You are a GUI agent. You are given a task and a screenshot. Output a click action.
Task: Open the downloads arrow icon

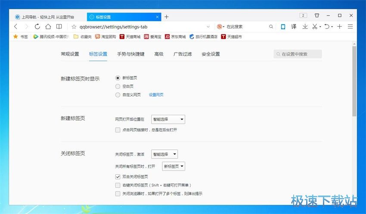click(x=305, y=27)
